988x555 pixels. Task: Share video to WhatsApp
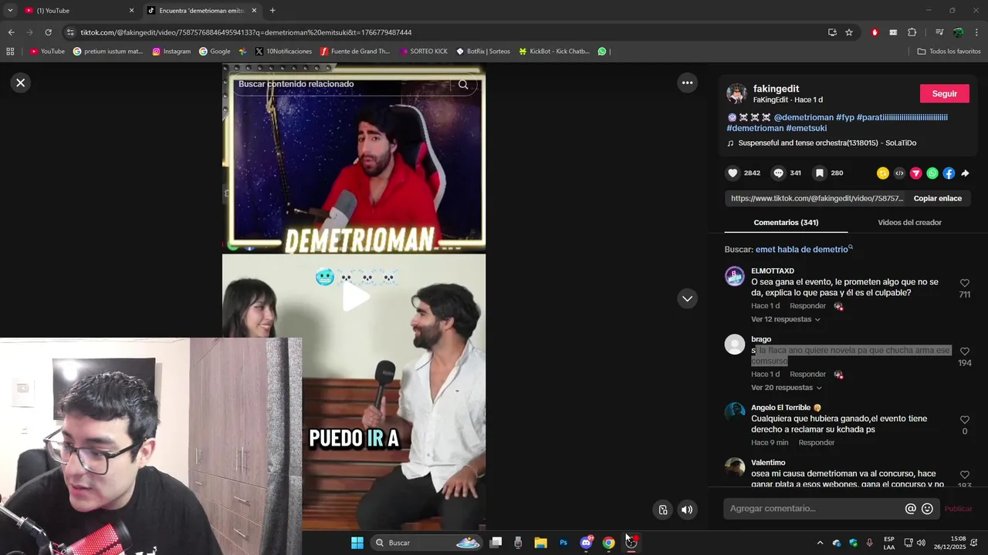pos(932,173)
